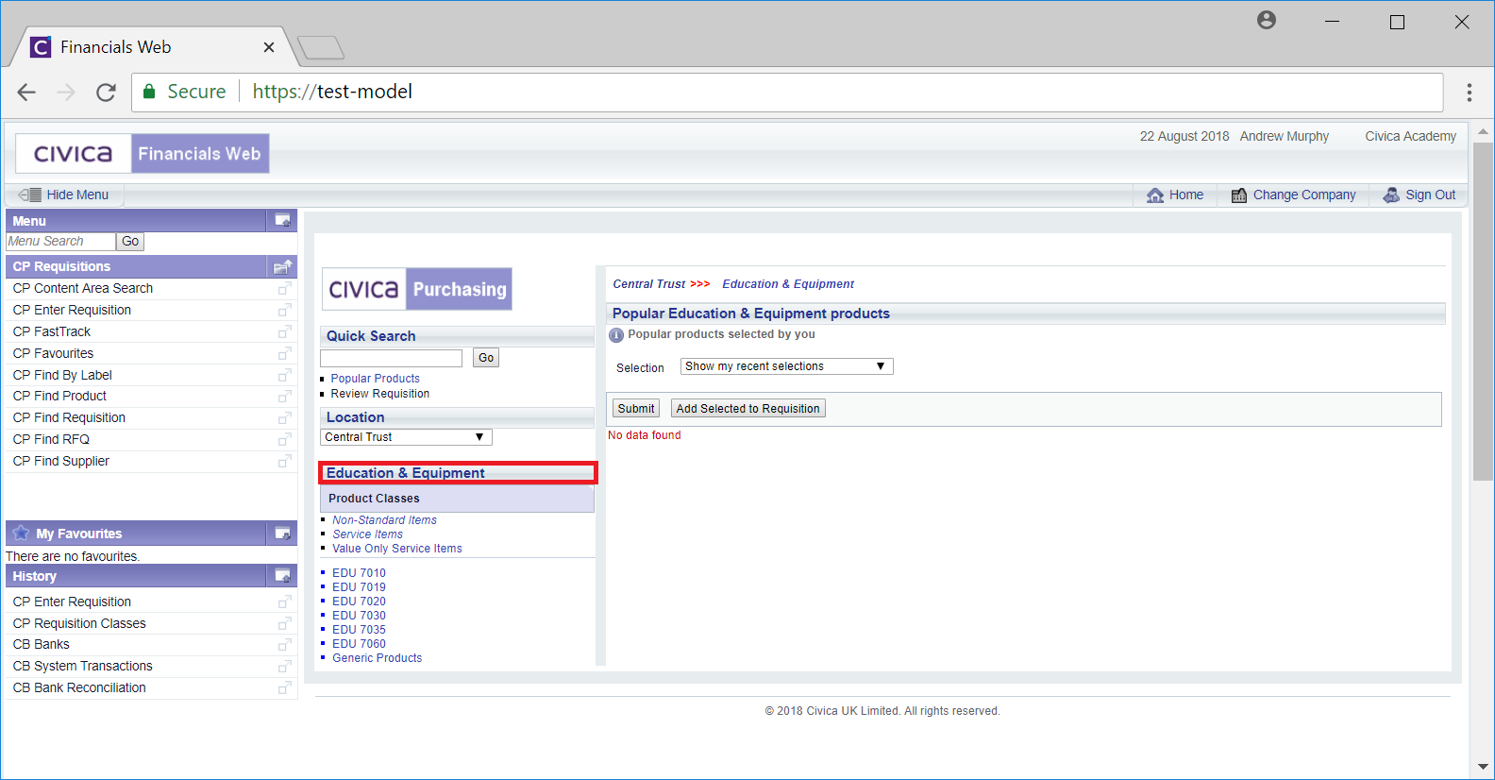1495x780 pixels.
Task: Open CP Enter Requisition menu row popup icon
Action: pyautogui.click(x=284, y=310)
